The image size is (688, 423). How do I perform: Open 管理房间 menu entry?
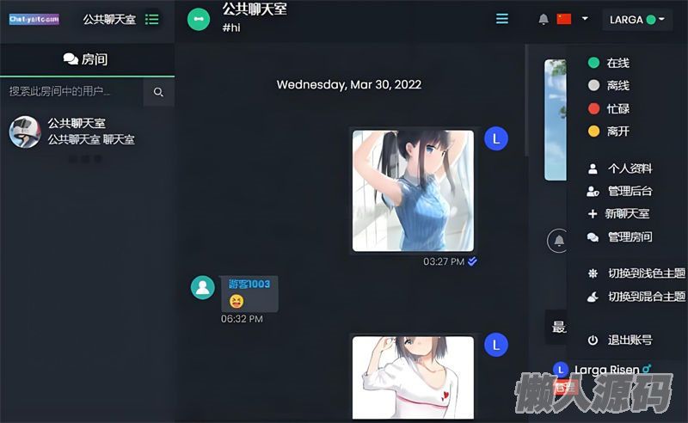[x=620, y=237]
